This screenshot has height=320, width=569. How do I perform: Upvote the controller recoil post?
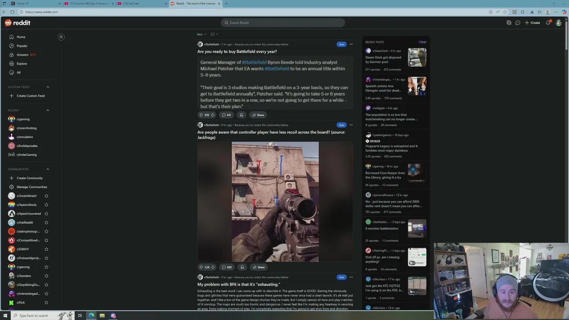(201, 267)
